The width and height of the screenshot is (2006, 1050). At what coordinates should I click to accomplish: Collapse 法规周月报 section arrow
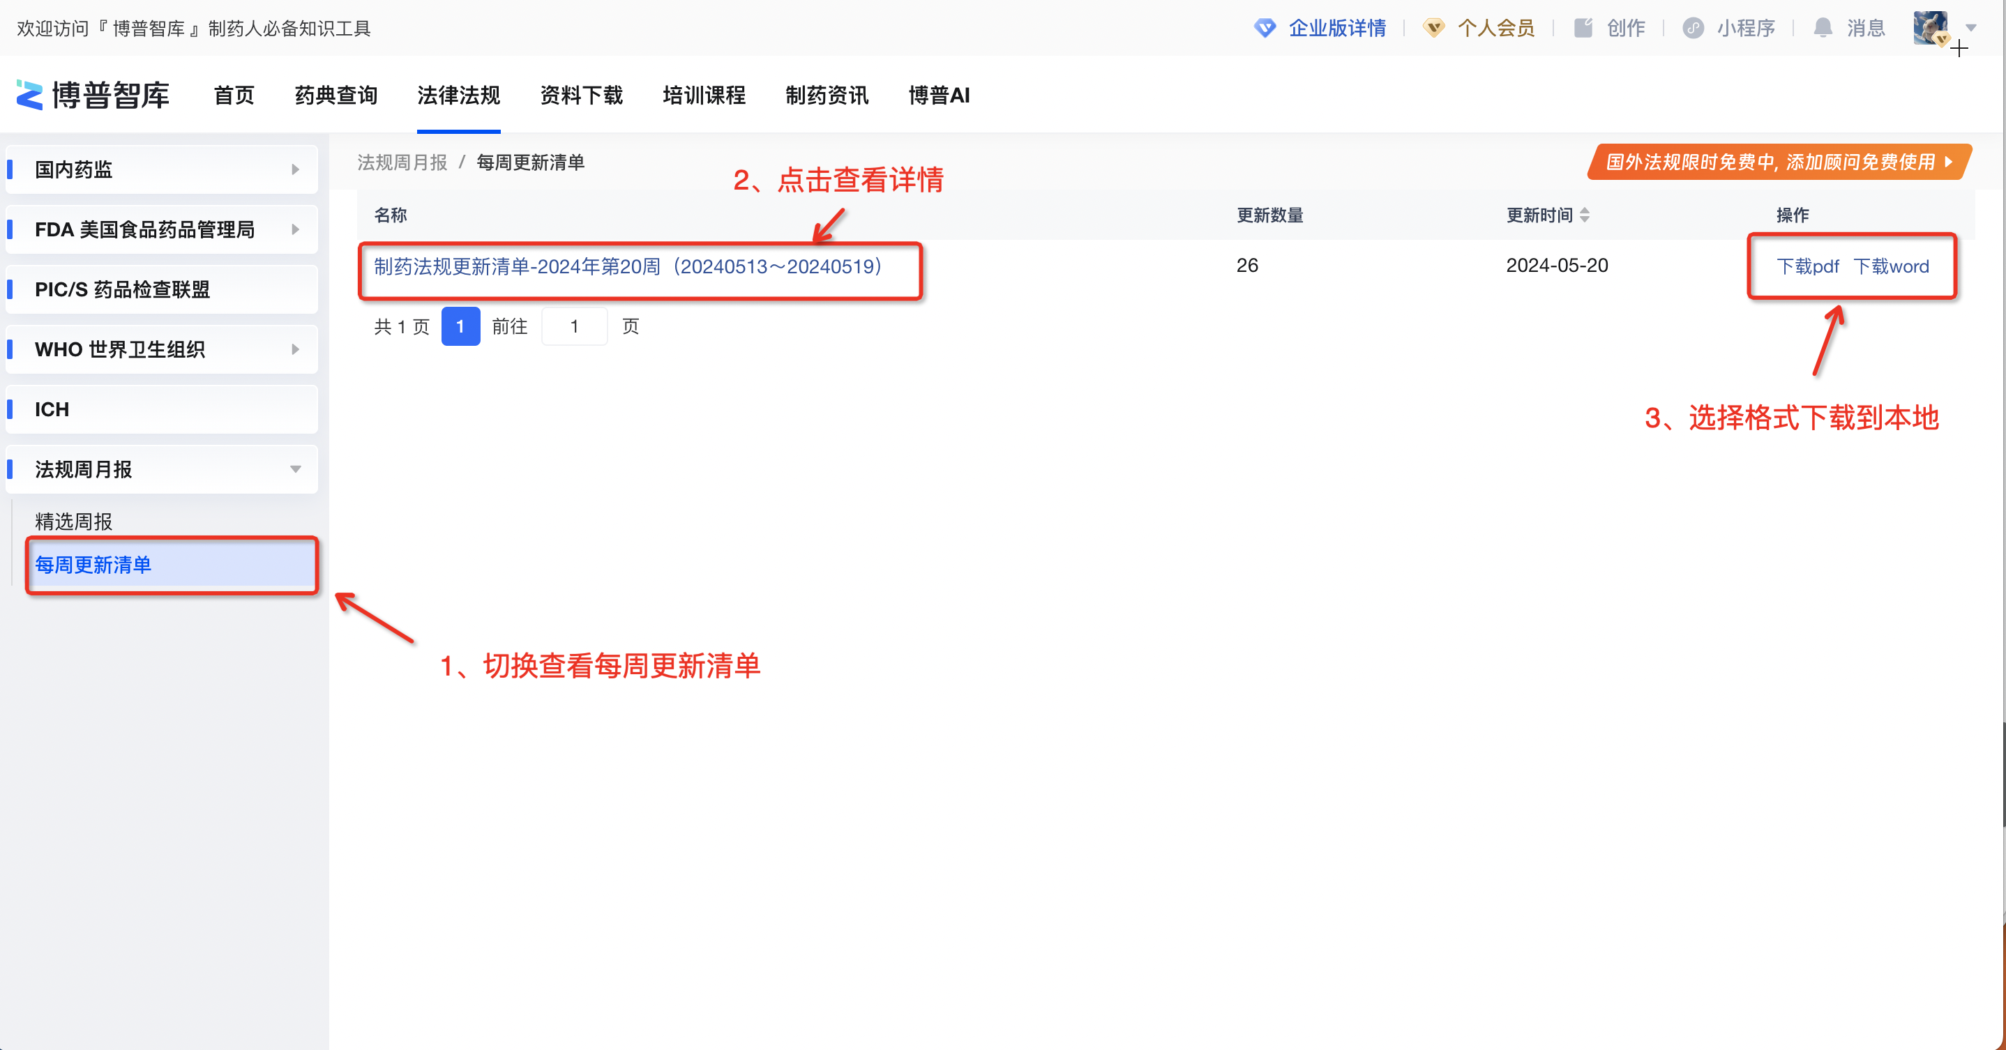click(295, 469)
